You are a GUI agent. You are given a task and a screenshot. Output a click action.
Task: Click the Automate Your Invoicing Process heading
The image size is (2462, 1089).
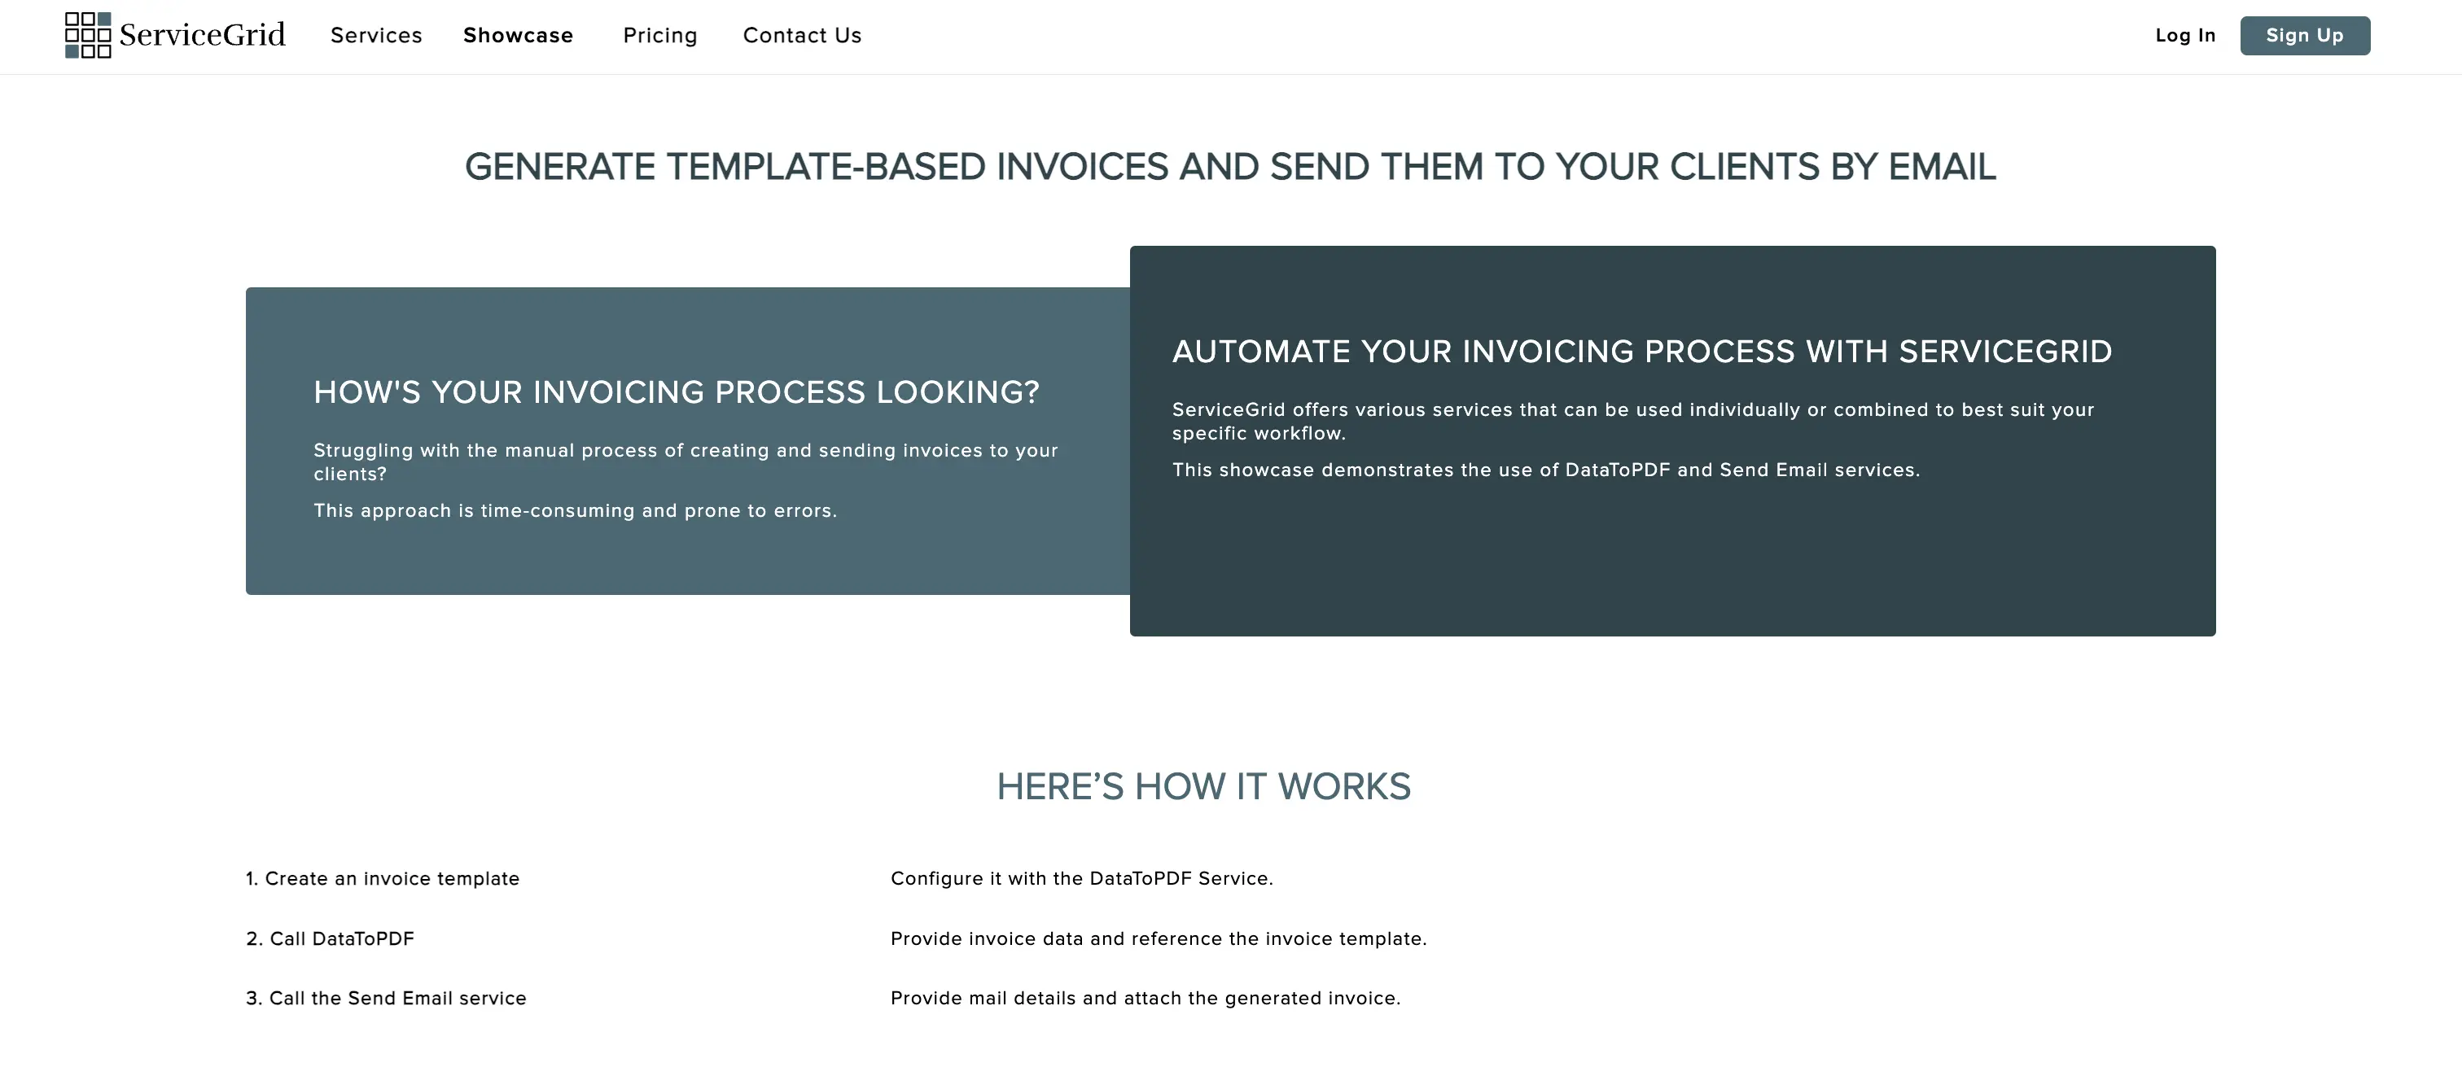[1641, 352]
